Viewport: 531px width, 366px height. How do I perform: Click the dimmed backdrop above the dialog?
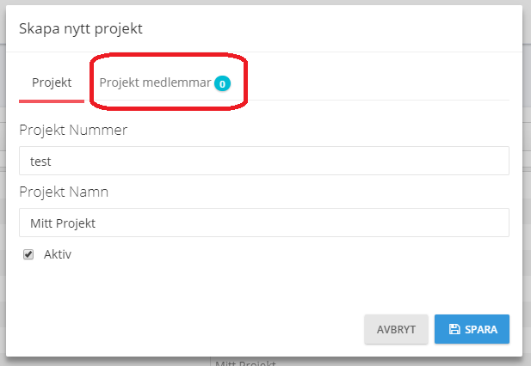point(258,3)
